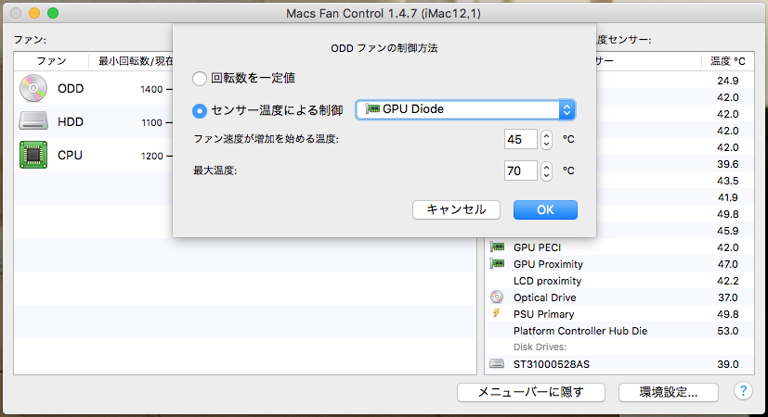768x417 pixels.
Task: Click the GPU Proximity sensor card icon
Action: pos(497,263)
